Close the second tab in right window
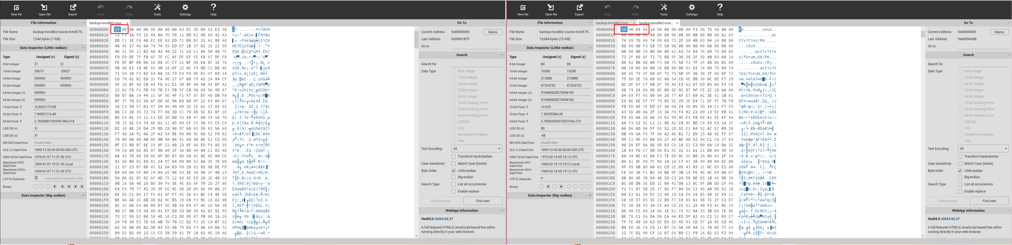Image resolution: width=1012 pixels, height=245 pixels. coord(677,23)
